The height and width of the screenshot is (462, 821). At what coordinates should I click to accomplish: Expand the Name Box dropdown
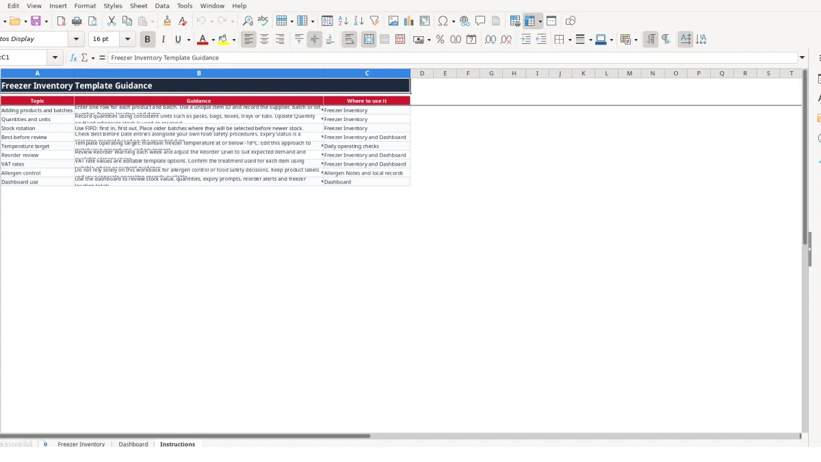[x=55, y=58]
